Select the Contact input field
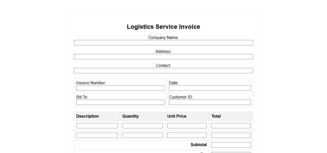 (163, 71)
